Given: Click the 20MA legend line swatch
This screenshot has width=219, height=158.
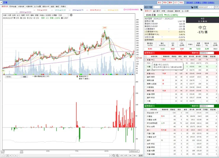Looking at the screenshot, I should click(x=70, y=10).
